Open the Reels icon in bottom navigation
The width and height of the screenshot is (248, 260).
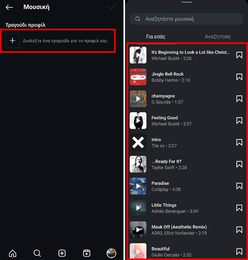[x=86, y=253]
